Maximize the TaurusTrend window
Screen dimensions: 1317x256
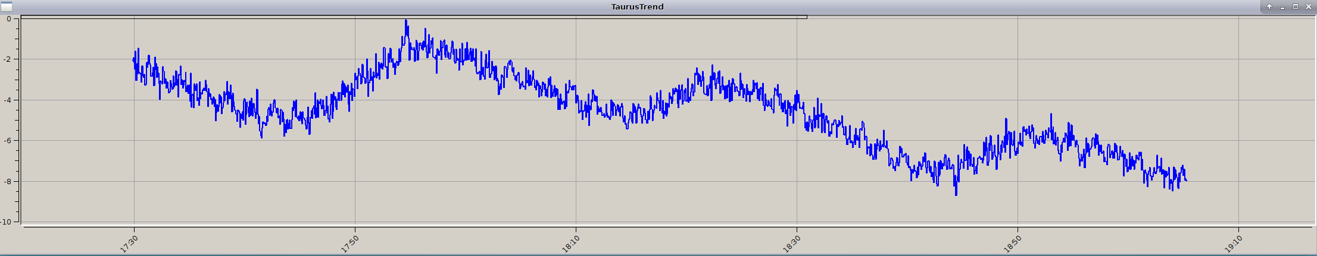[x=1295, y=7]
